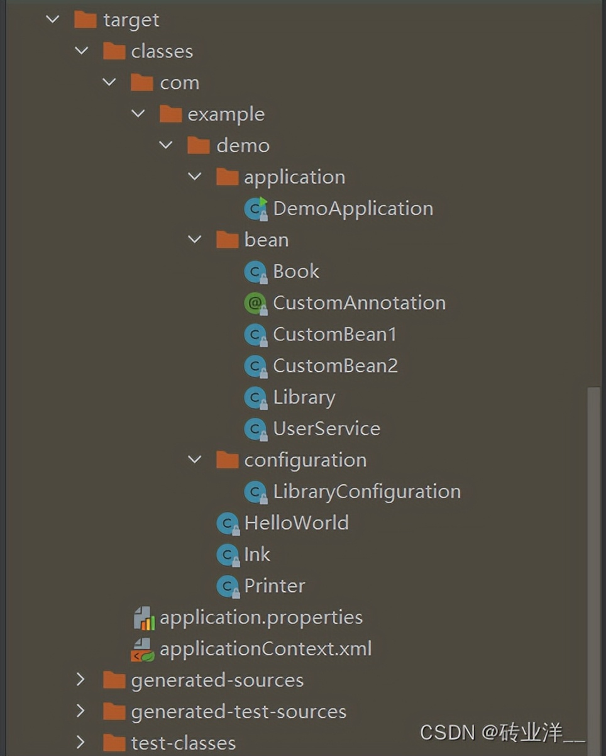Expand the test-classes folder

coord(80,743)
